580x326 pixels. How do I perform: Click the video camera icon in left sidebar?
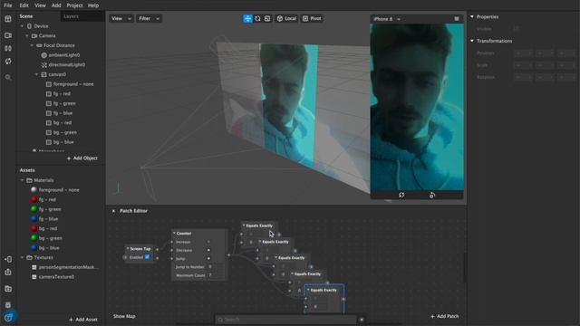8,35
